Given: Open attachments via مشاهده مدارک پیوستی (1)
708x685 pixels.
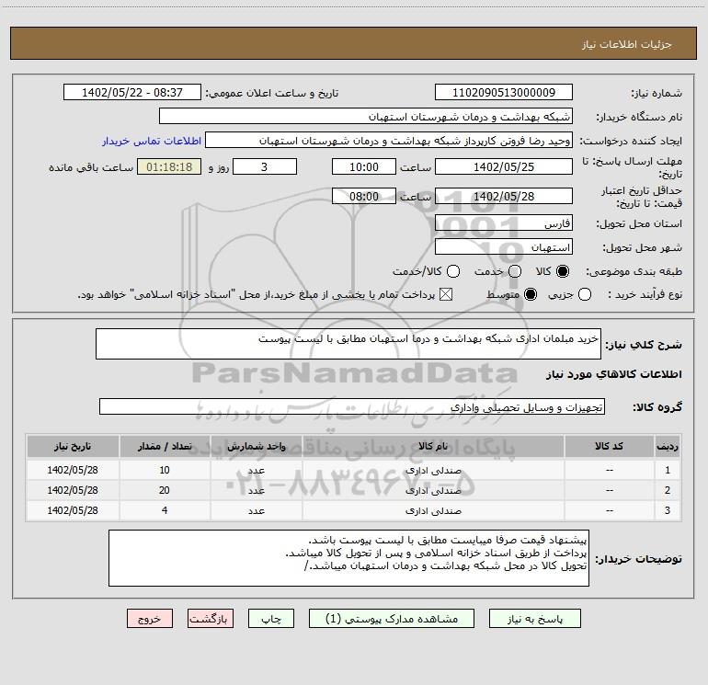Looking at the screenshot, I should (392, 619).
